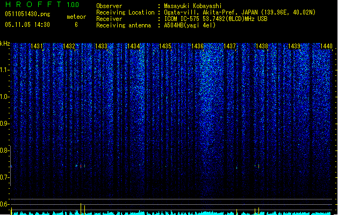
Task: Click the date stamp 05.11.05 14:30
Action: point(27,25)
